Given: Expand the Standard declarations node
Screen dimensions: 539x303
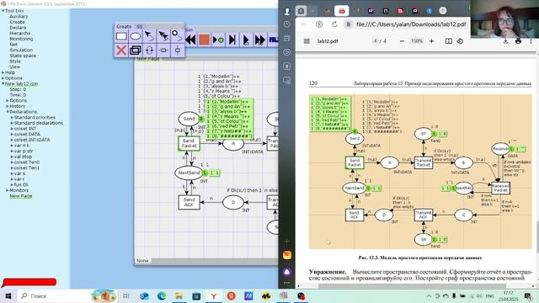Looking at the screenshot, I should (12, 123).
